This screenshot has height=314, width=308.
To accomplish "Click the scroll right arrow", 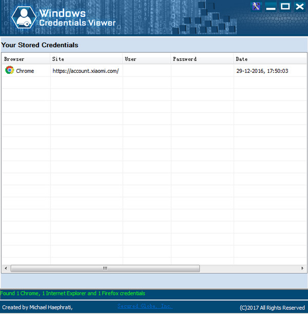I will click(302, 268).
